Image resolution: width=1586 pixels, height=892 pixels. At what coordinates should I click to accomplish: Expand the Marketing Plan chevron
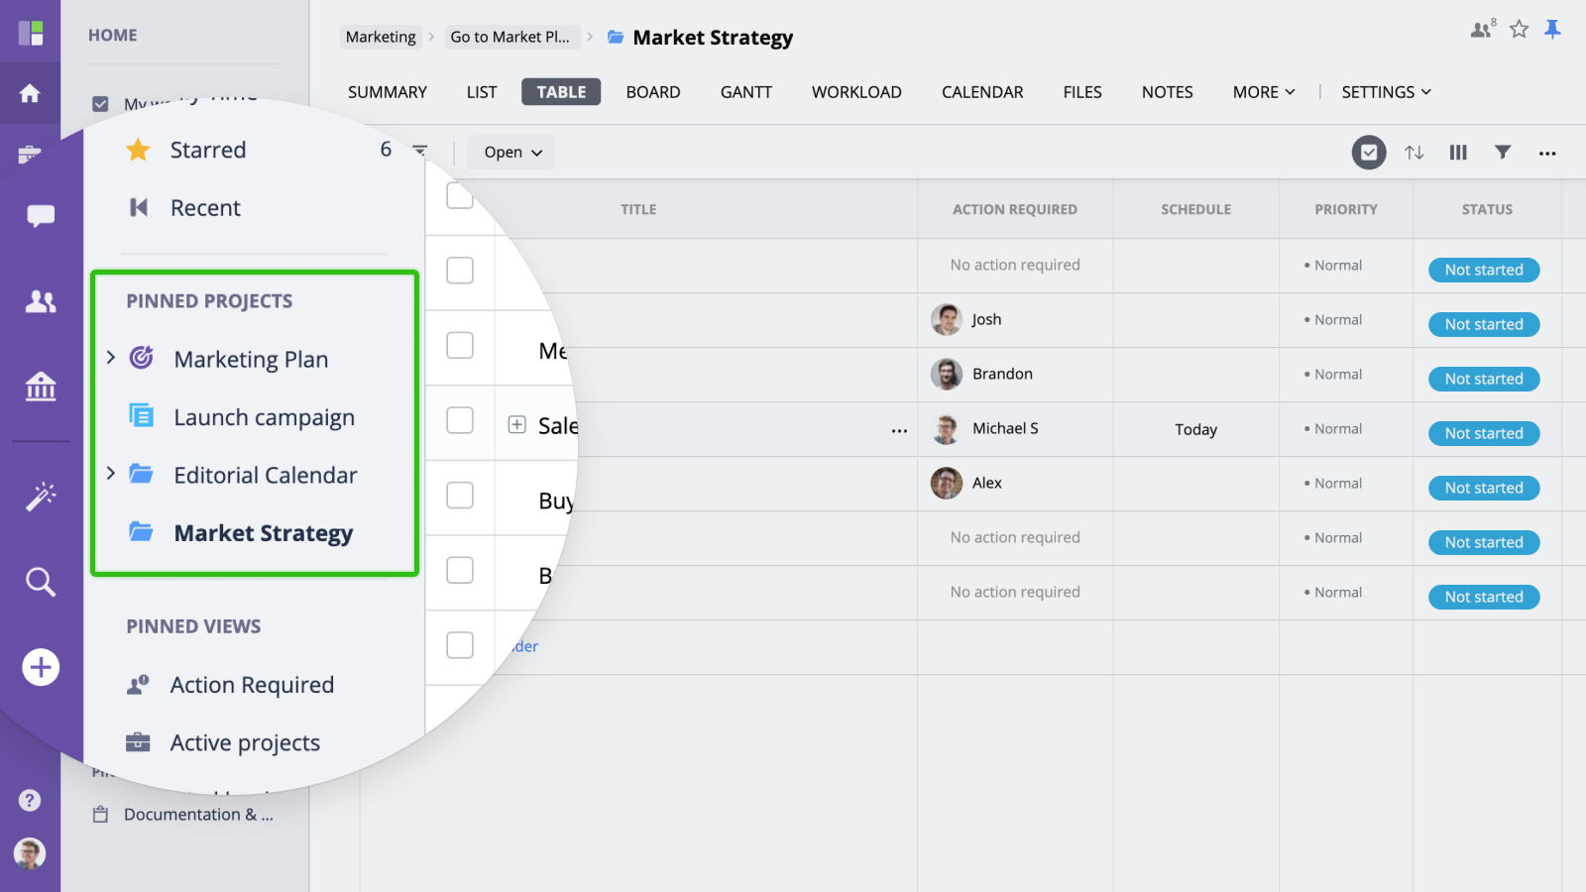[111, 357]
